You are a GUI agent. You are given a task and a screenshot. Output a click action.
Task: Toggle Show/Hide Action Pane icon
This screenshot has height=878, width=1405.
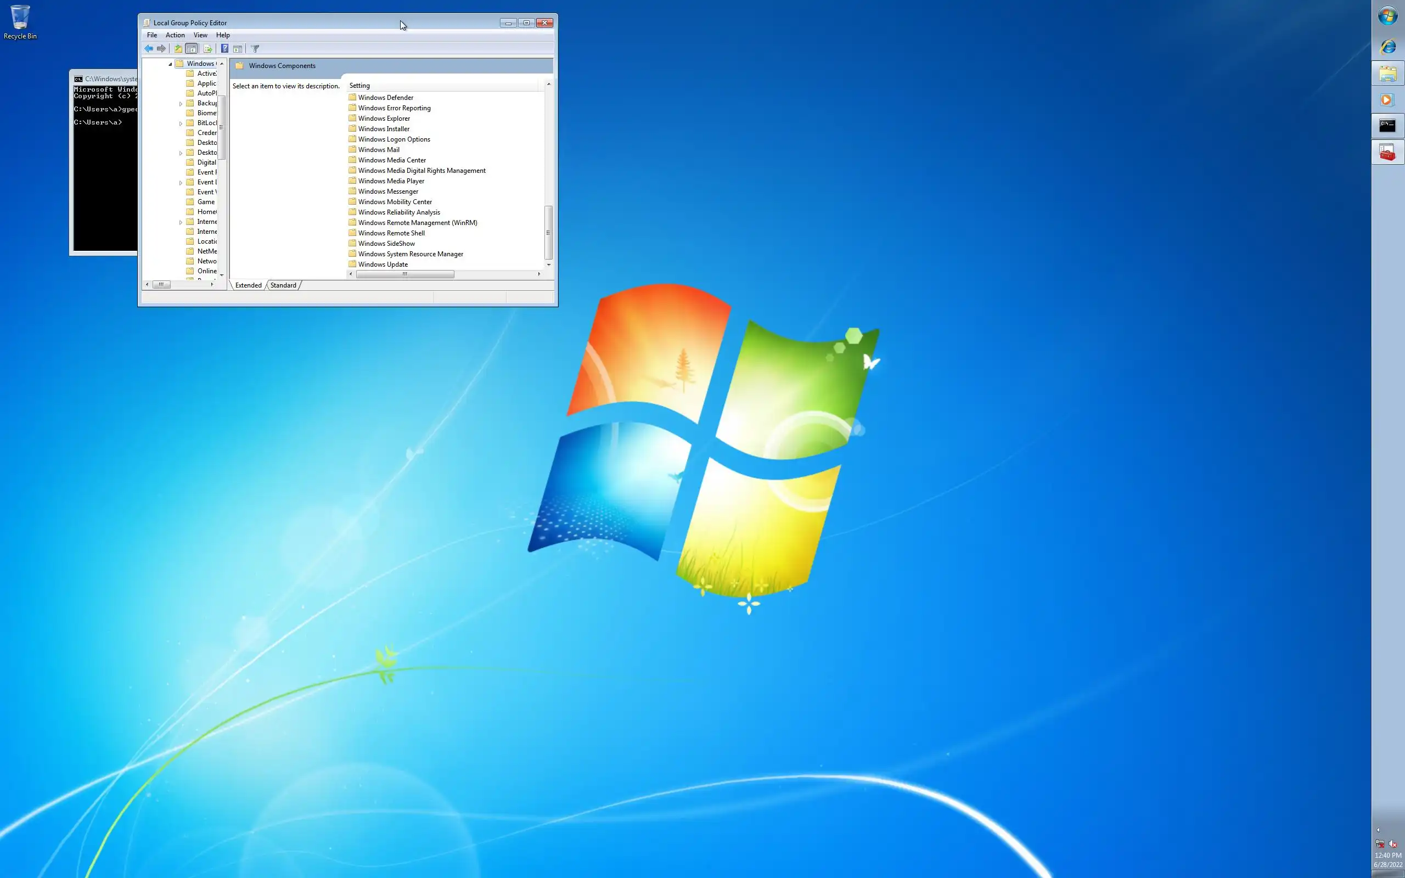(x=238, y=49)
